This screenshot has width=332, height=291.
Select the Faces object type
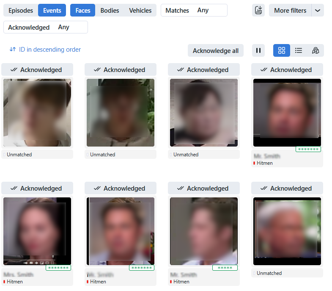point(83,11)
